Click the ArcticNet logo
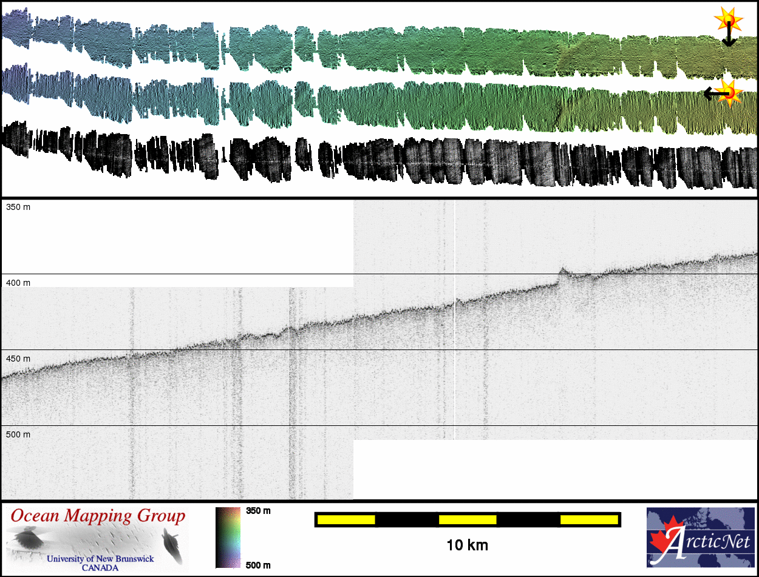759x577 pixels. point(701,537)
